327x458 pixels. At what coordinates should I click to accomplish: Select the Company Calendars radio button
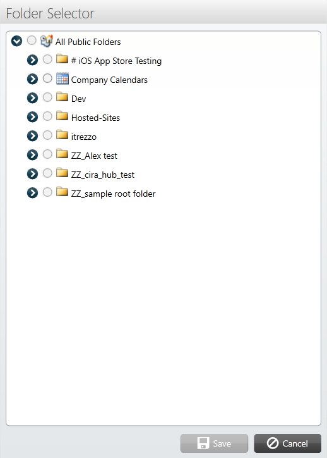click(47, 78)
